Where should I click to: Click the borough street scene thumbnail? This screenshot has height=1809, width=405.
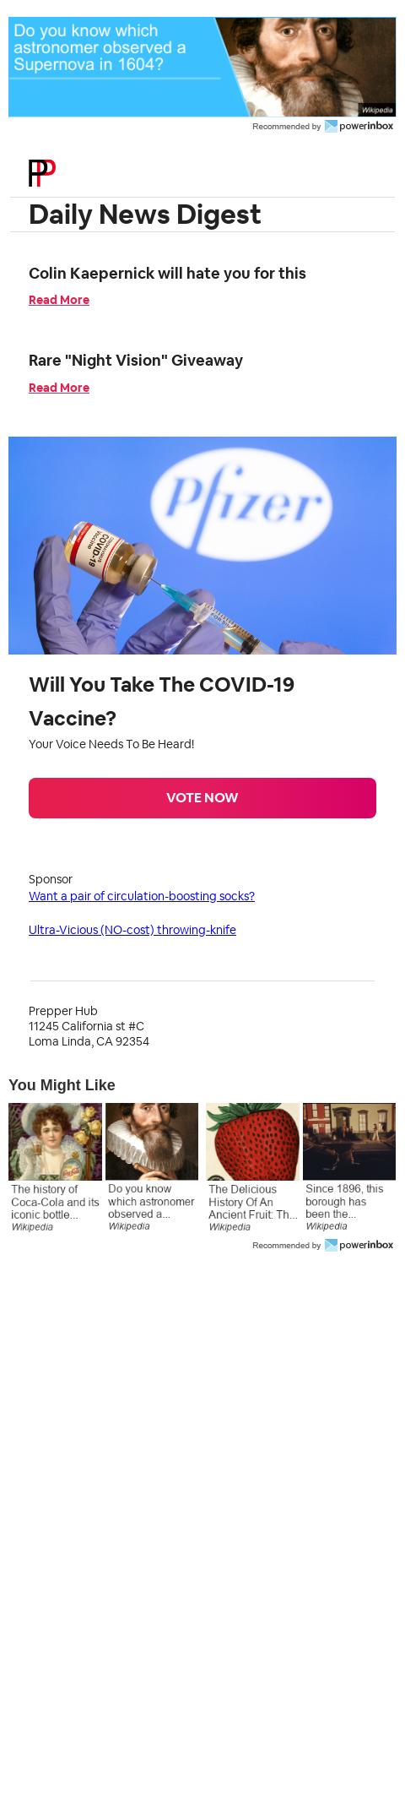349,1142
